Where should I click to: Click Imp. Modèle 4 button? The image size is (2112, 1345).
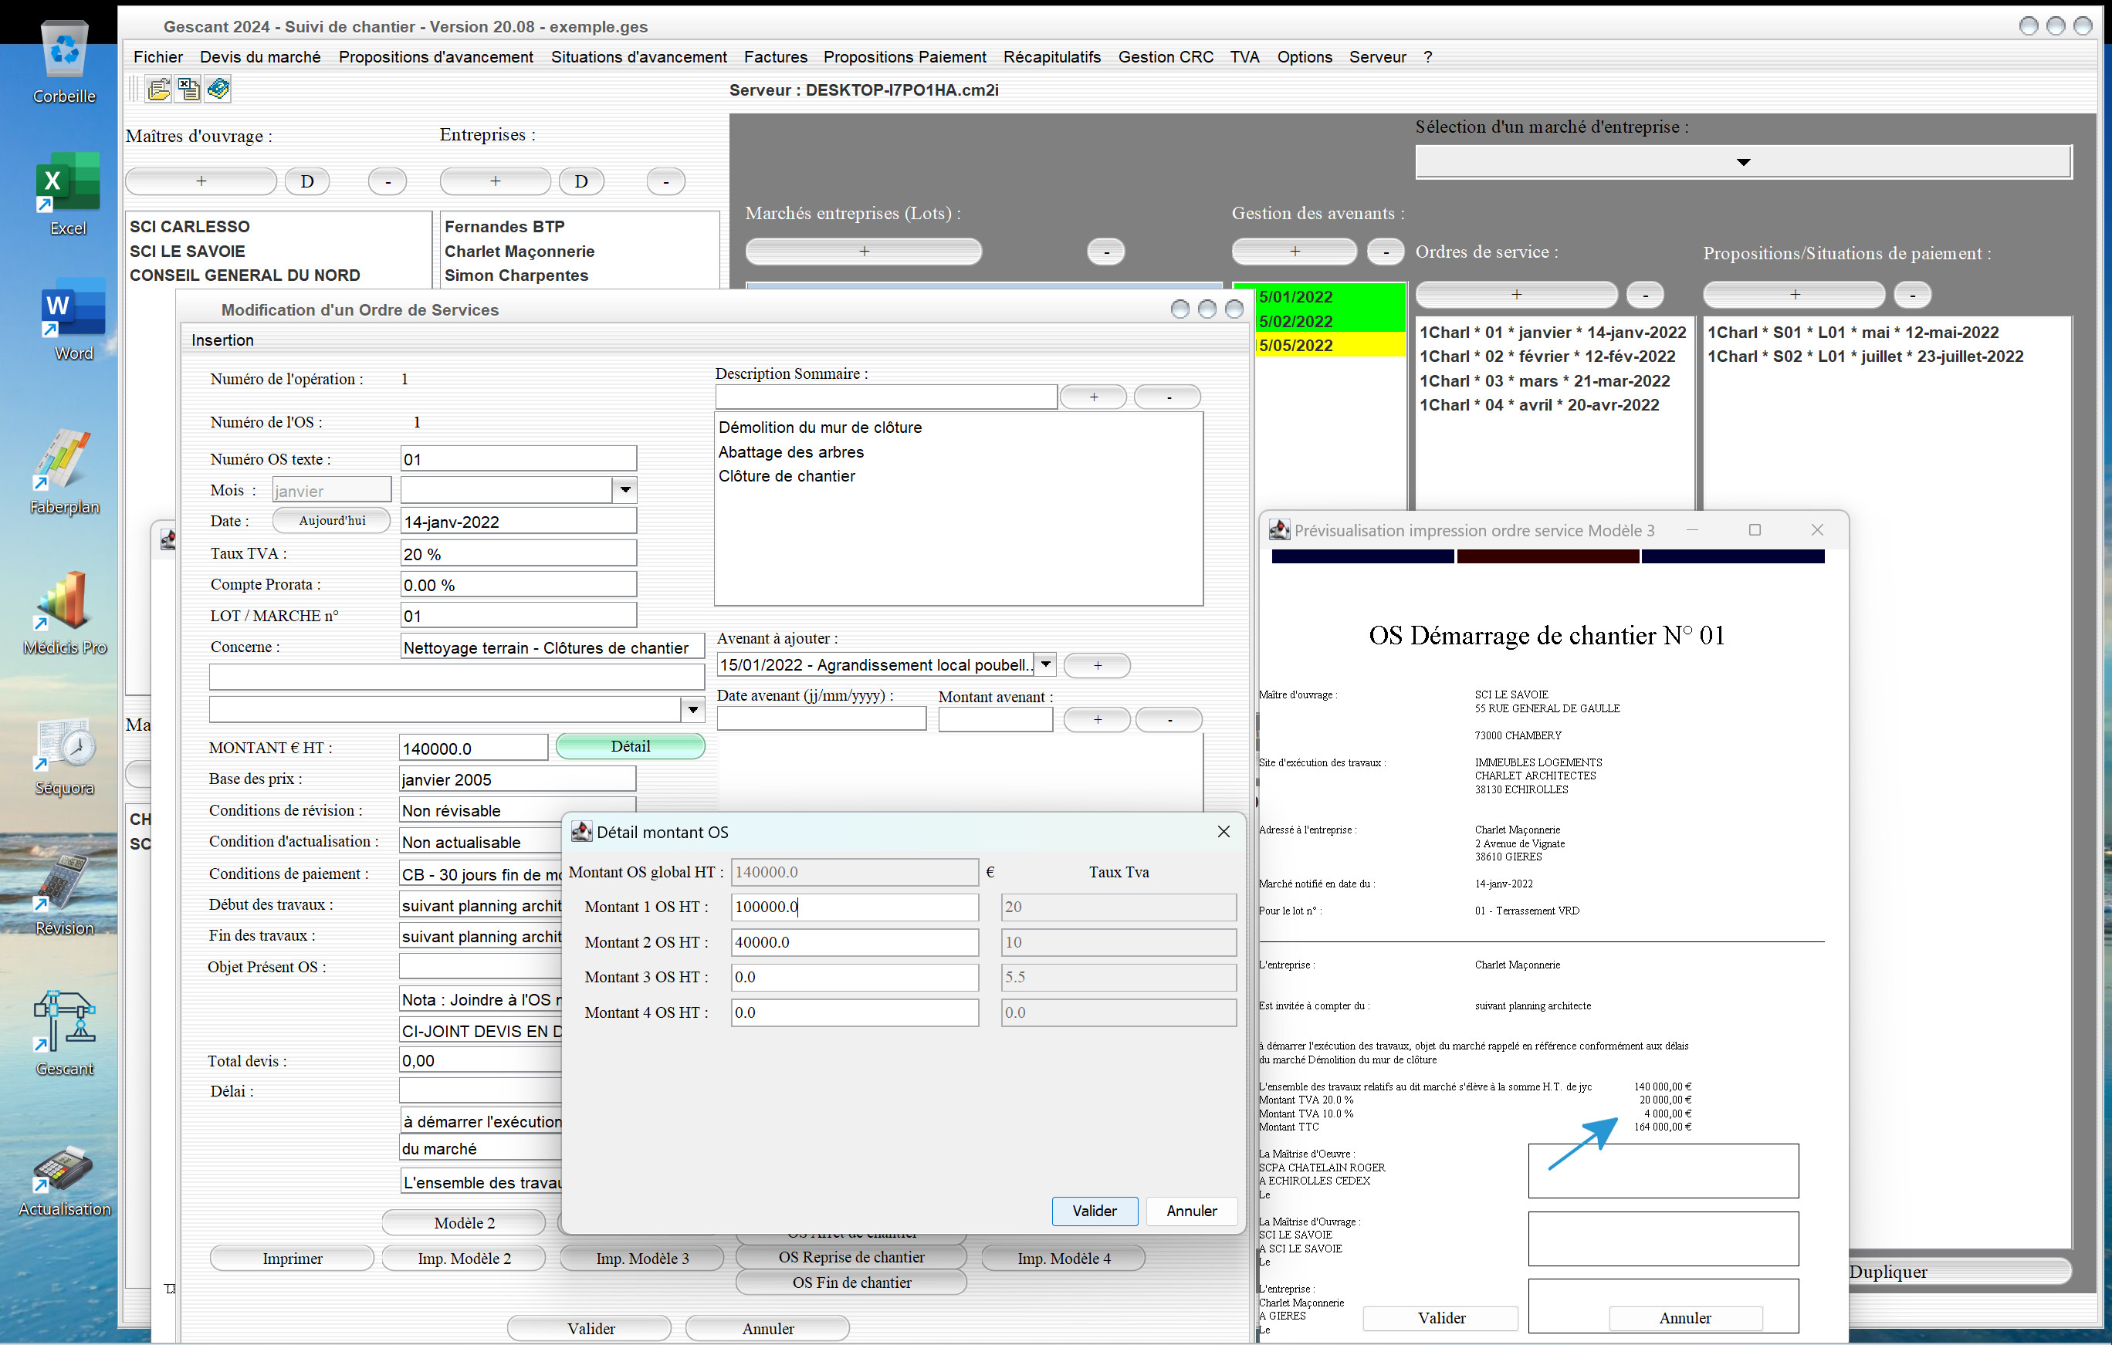[1063, 1259]
